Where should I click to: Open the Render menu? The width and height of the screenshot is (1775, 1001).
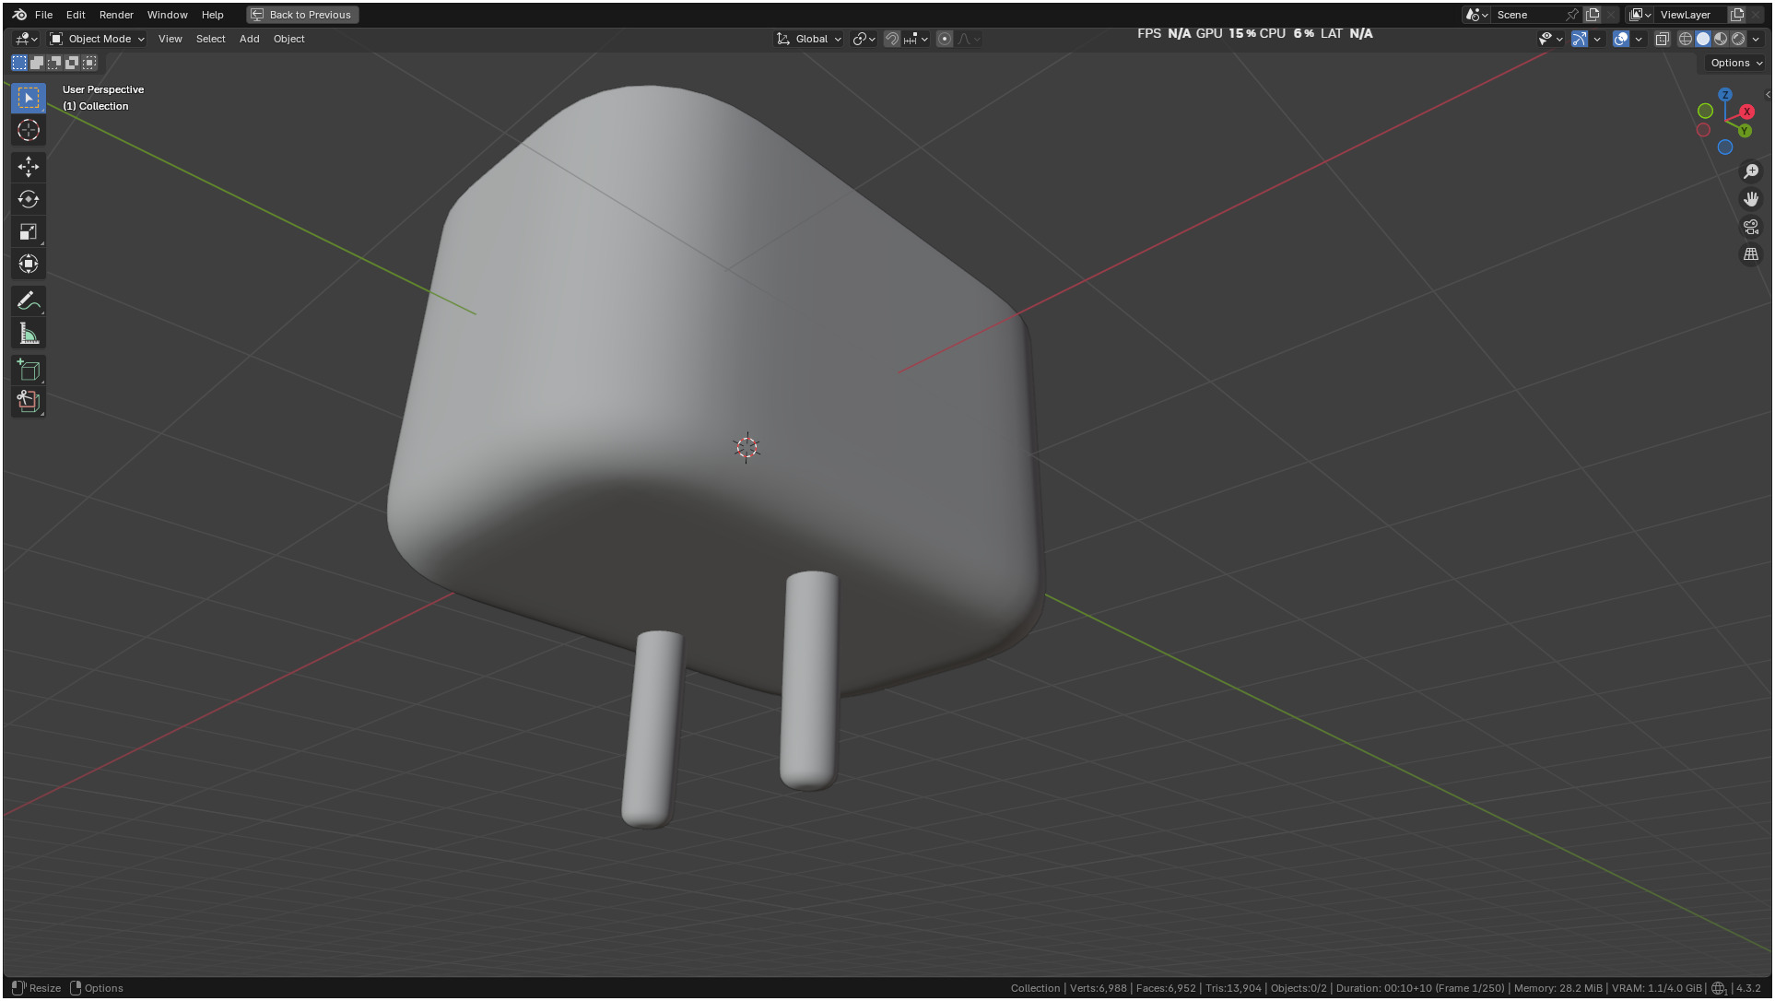pos(116,15)
